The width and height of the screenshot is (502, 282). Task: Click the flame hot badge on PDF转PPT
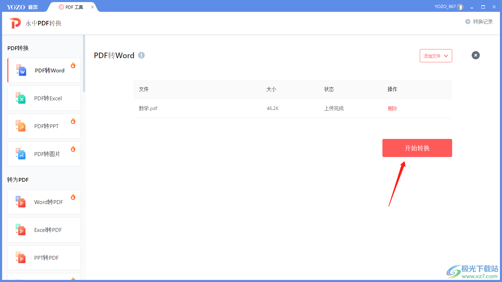73,121
